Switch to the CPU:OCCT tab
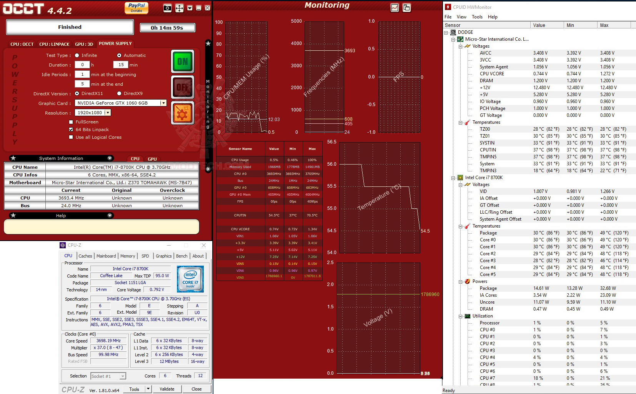The image size is (636, 394). pos(22,44)
